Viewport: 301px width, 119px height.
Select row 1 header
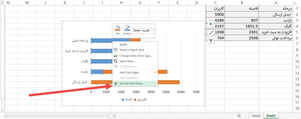[x=297, y=9]
